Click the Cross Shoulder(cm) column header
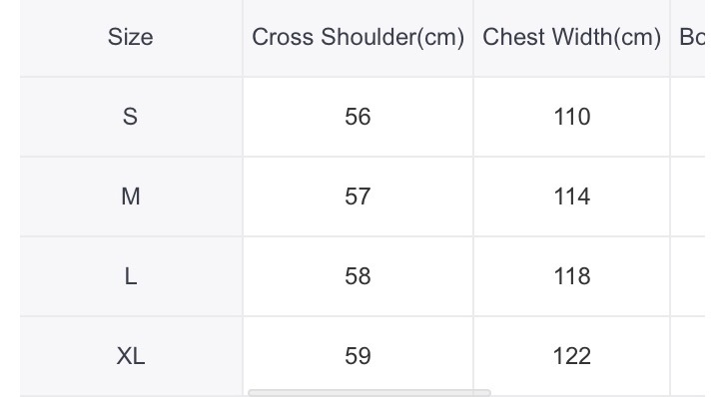Screen dimensions: 725x397 (358, 37)
